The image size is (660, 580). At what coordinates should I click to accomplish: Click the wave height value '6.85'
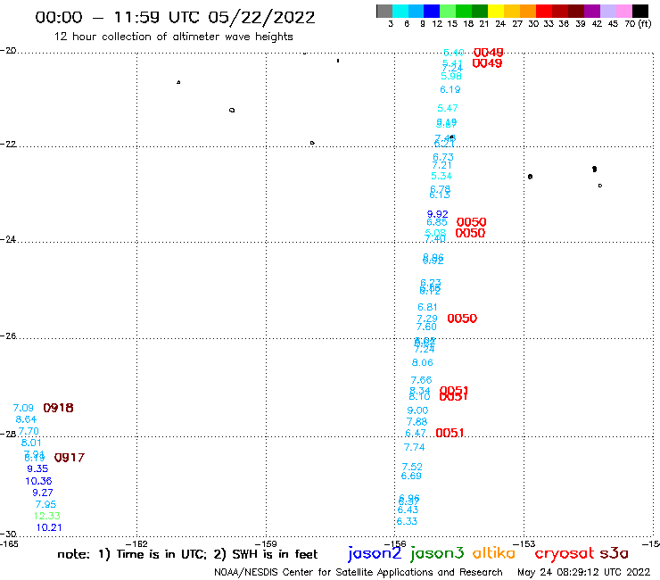tap(437, 222)
